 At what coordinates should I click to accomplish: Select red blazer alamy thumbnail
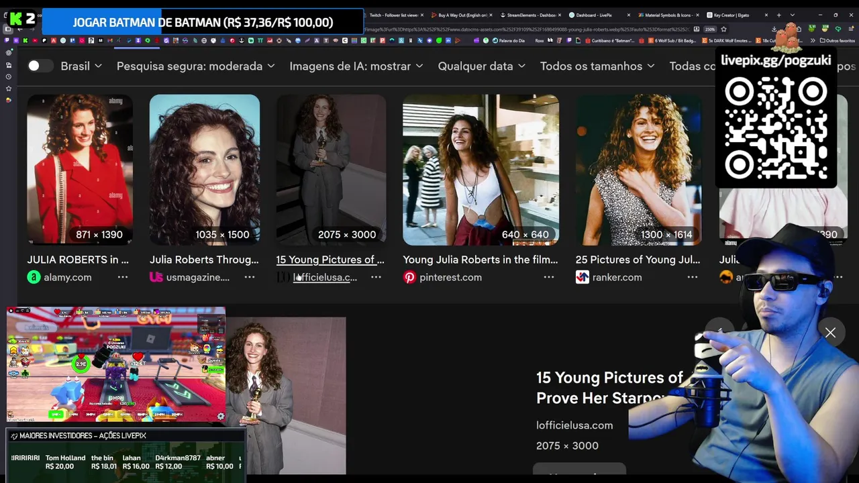pos(80,170)
